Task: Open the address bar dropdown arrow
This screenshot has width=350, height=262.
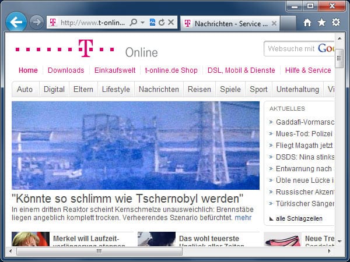Action: pos(143,22)
